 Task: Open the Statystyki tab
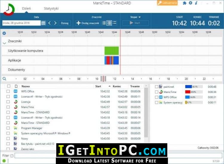pos(51,8)
